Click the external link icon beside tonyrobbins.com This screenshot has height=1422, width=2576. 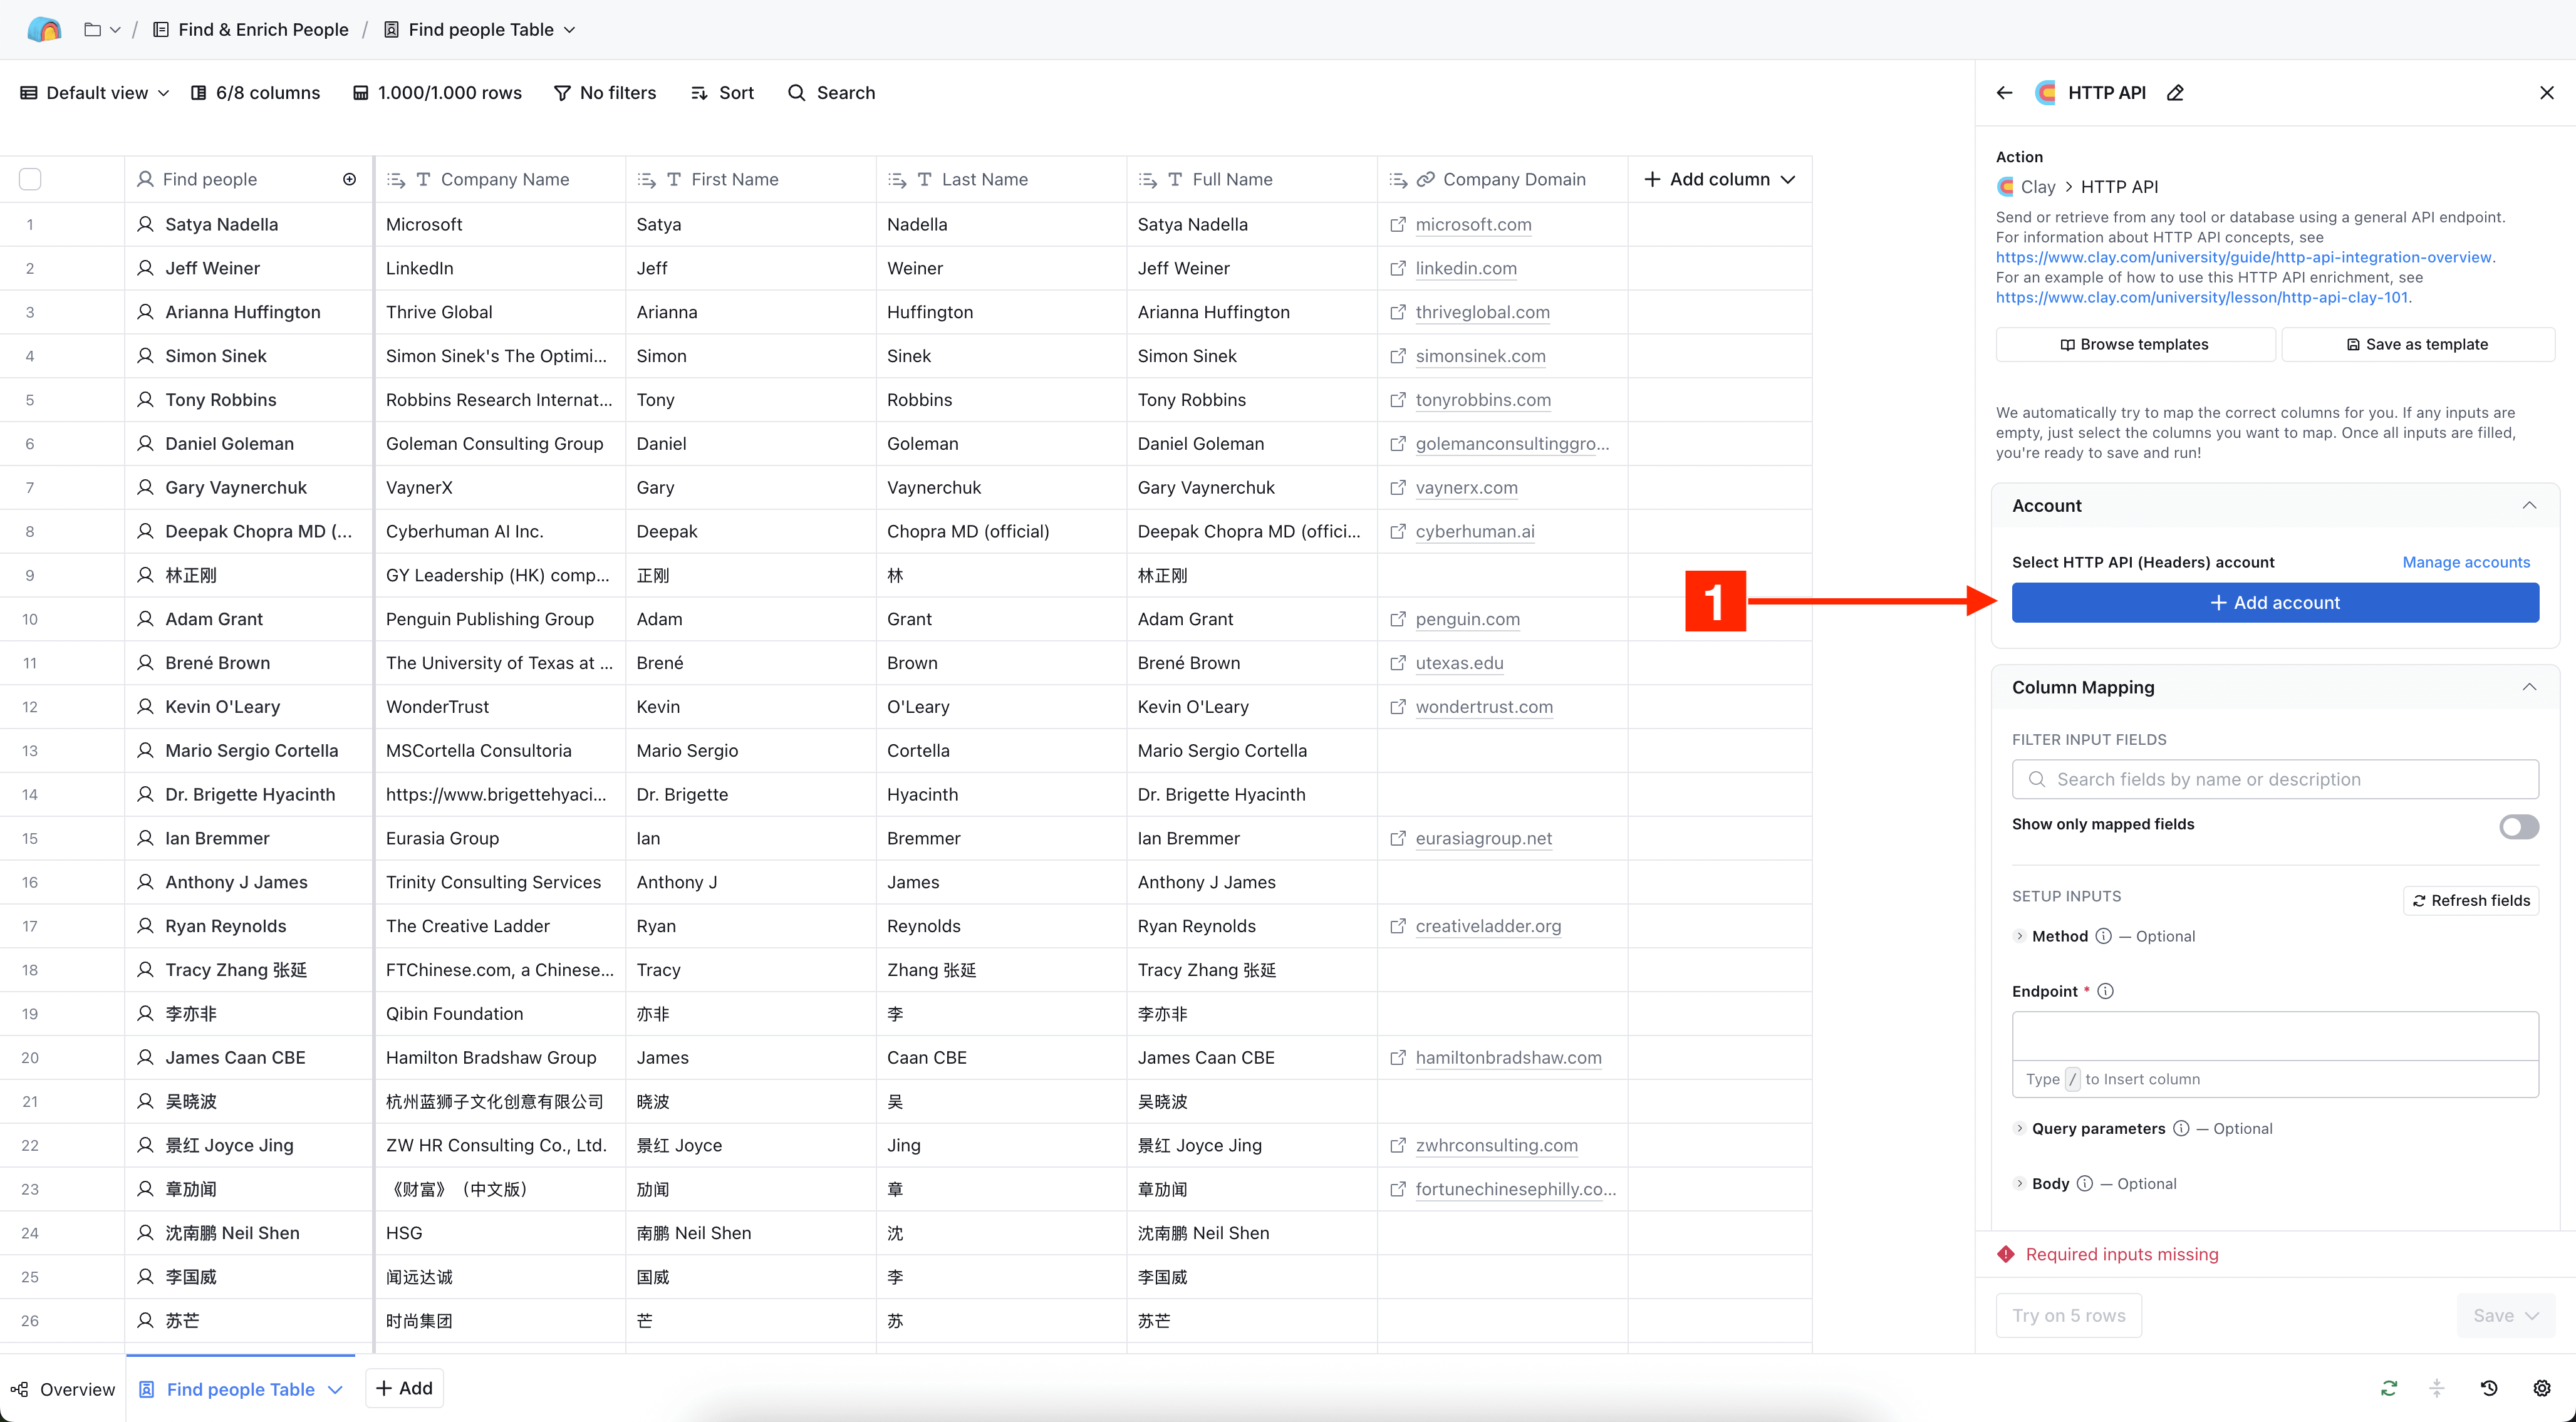(x=1398, y=400)
